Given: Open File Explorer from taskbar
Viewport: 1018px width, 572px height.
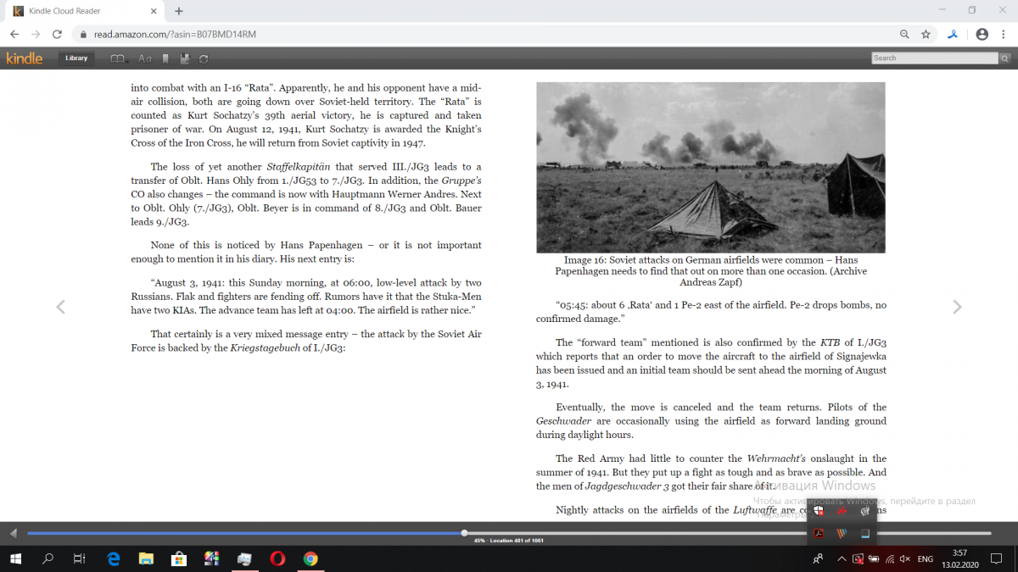Looking at the screenshot, I should click(x=146, y=558).
